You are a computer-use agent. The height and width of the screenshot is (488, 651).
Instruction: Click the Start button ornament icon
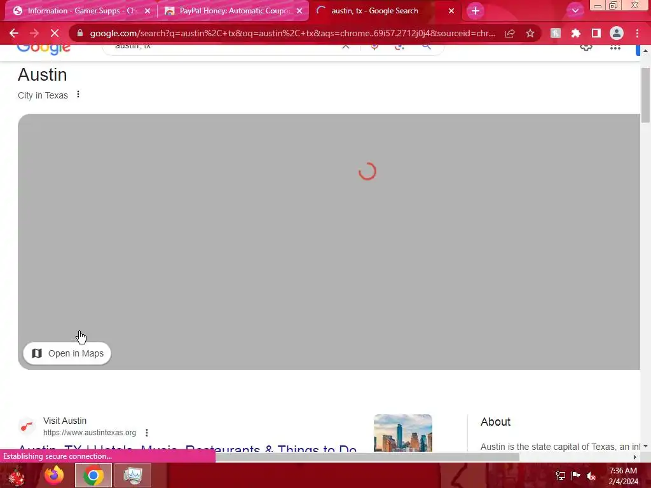[17, 475]
